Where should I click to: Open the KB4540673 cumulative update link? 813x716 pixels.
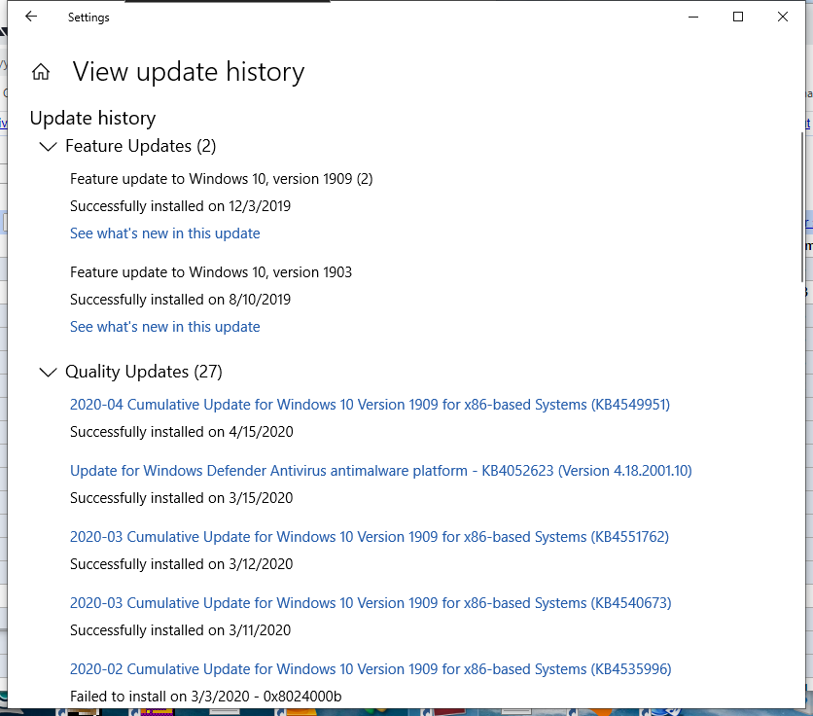point(371,603)
